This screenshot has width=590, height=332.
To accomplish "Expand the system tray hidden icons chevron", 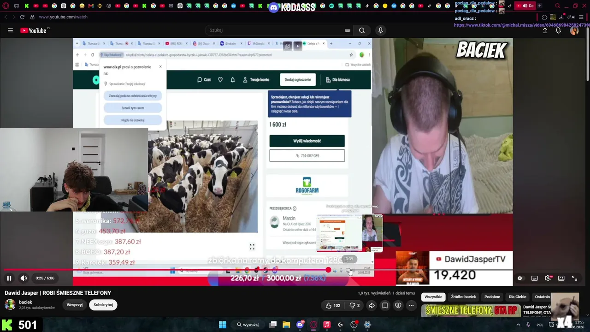I will point(518,325).
